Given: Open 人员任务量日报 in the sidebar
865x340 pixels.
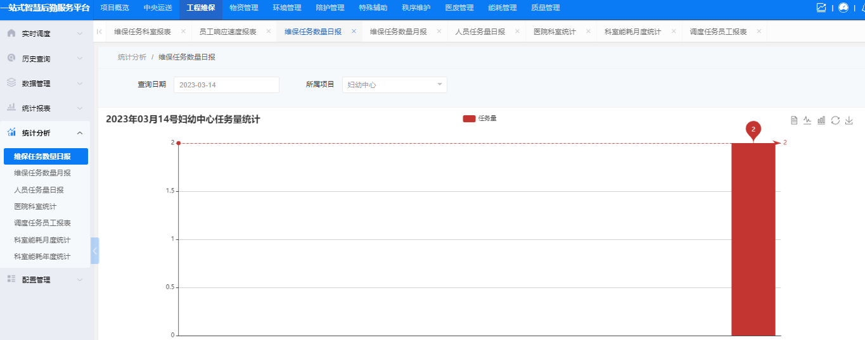Looking at the screenshot, I should (x=39, y=189).
